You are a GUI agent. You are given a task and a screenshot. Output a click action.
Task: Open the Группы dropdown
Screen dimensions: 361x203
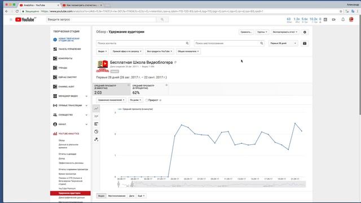pyautogui.click(x=262, y=32)
